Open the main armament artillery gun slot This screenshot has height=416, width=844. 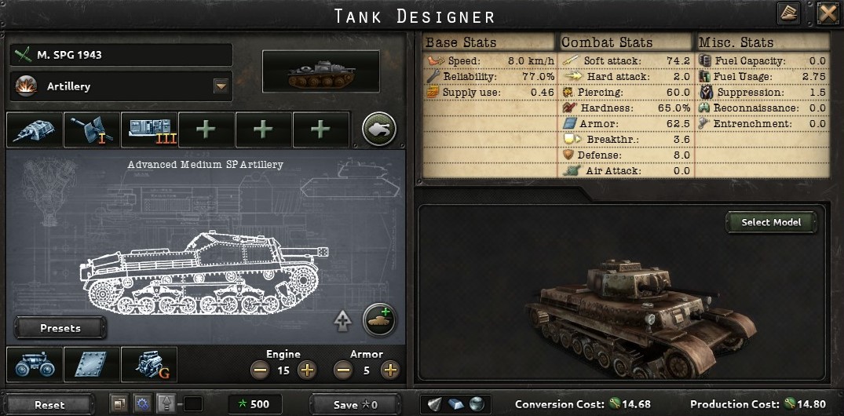92,130
